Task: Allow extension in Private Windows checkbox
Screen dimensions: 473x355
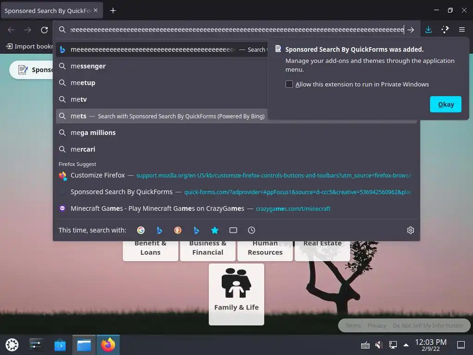Action: pyautogui.click(x=289, y=84)
